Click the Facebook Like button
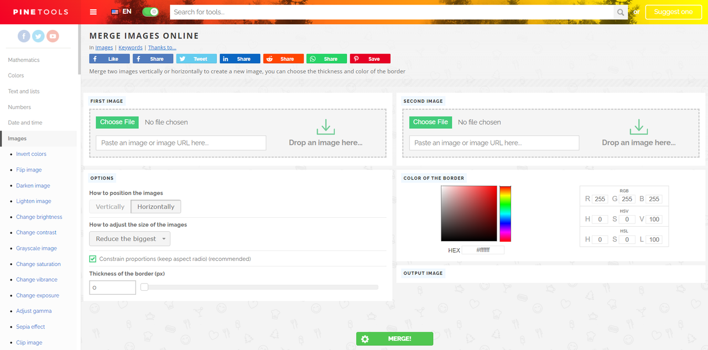 (110, 59)
